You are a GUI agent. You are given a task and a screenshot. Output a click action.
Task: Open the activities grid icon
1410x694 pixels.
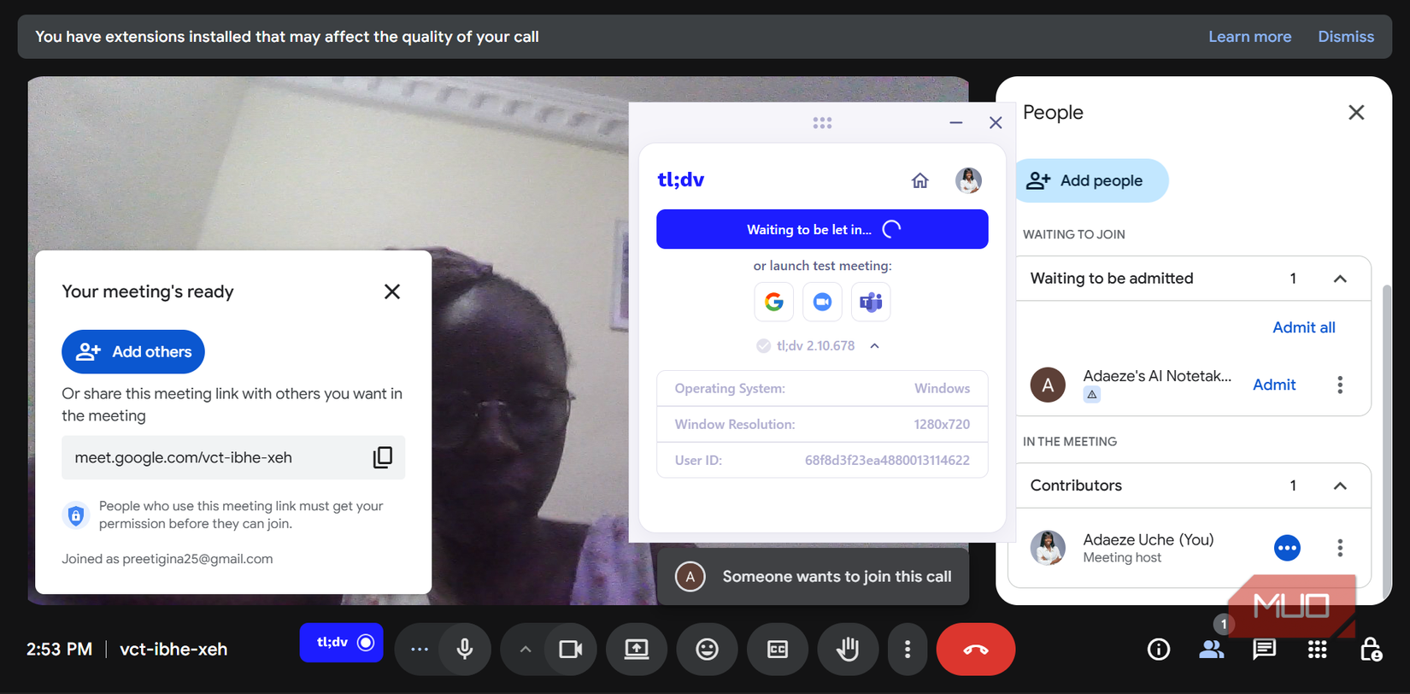pos(1318,650)
